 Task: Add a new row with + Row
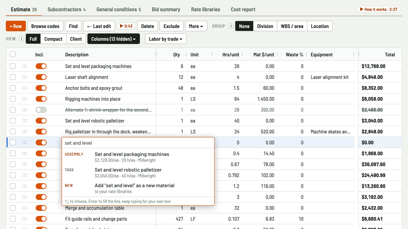[16, 26]
